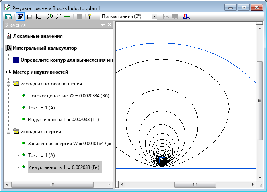Select highlighted 'Индуктивность: L = 0.002033 (Гн)' row
Screen dimensions: 267x192
coord(65,167)
